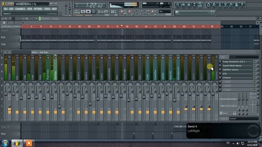Open the playlist view icon
Image resolution: width=262 pixels, height=147 pixels.
[178, 4]
